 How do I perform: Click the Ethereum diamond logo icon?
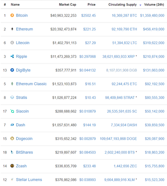12,29
